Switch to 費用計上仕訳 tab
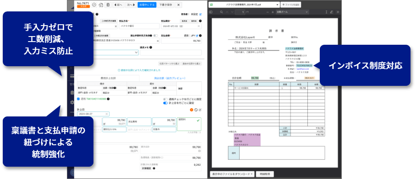This screenshot has width=416, height=179. 108,78
